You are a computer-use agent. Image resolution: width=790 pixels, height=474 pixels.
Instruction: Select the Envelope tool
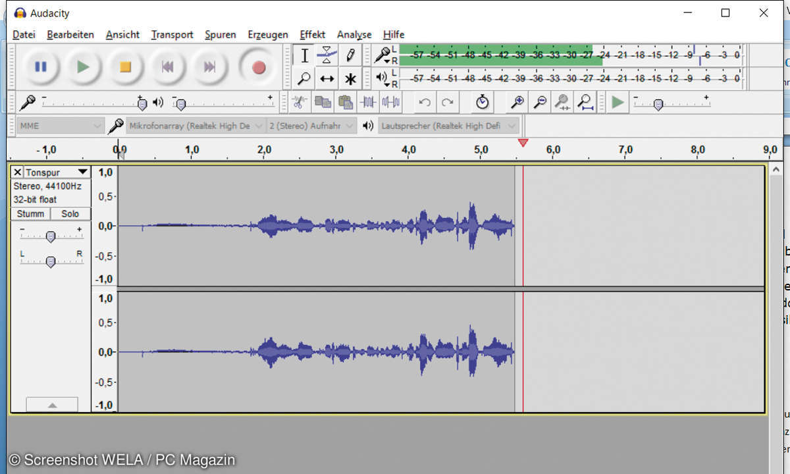tap(327, 55)
